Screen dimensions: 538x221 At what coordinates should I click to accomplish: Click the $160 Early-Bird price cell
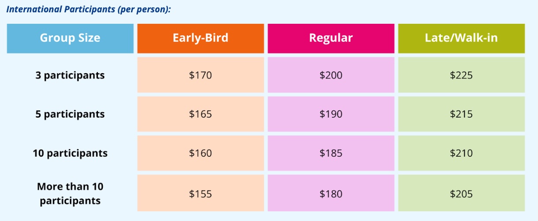pyautogui.click(x=200, y=153)
